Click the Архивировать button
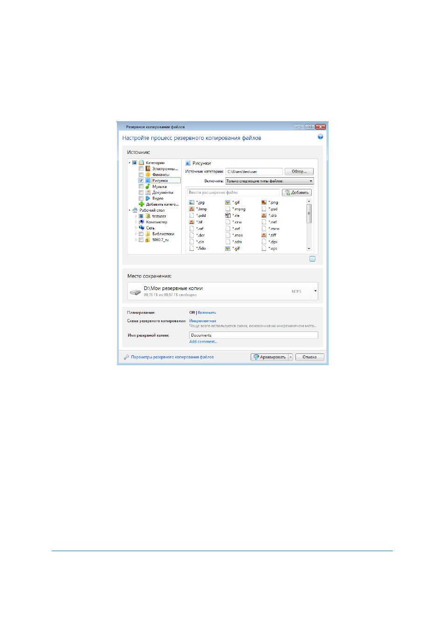This screenshot has height=629, width=445. tap(270, 357)
